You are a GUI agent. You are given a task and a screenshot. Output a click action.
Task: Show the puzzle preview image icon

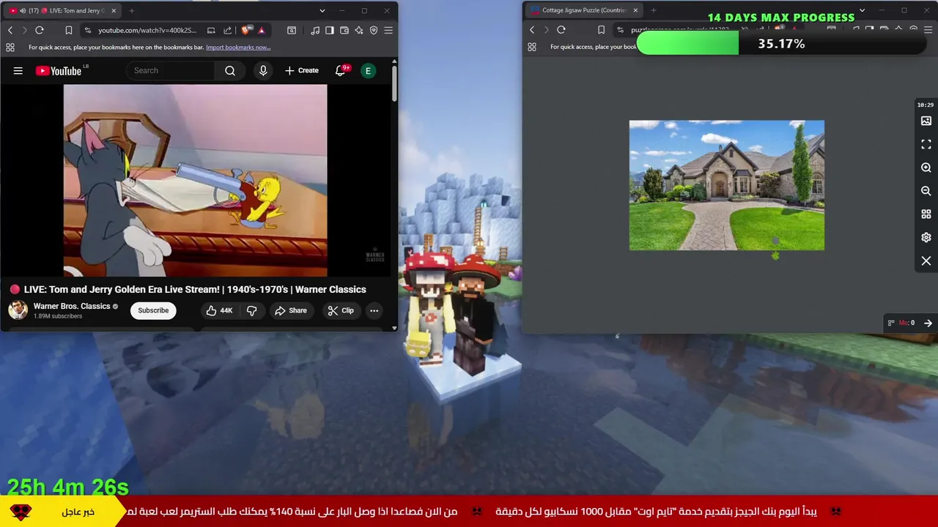[x=926, y=121]
